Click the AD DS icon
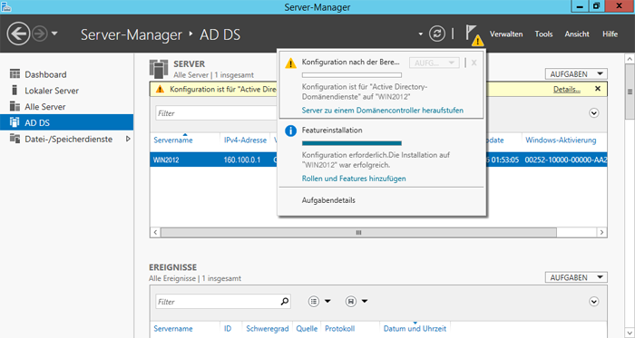The image size is (635, 338). coord(15,122)
